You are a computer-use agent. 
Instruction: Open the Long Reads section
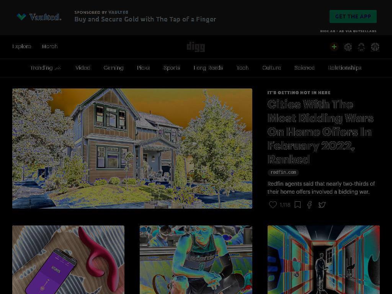click(208, 68)
